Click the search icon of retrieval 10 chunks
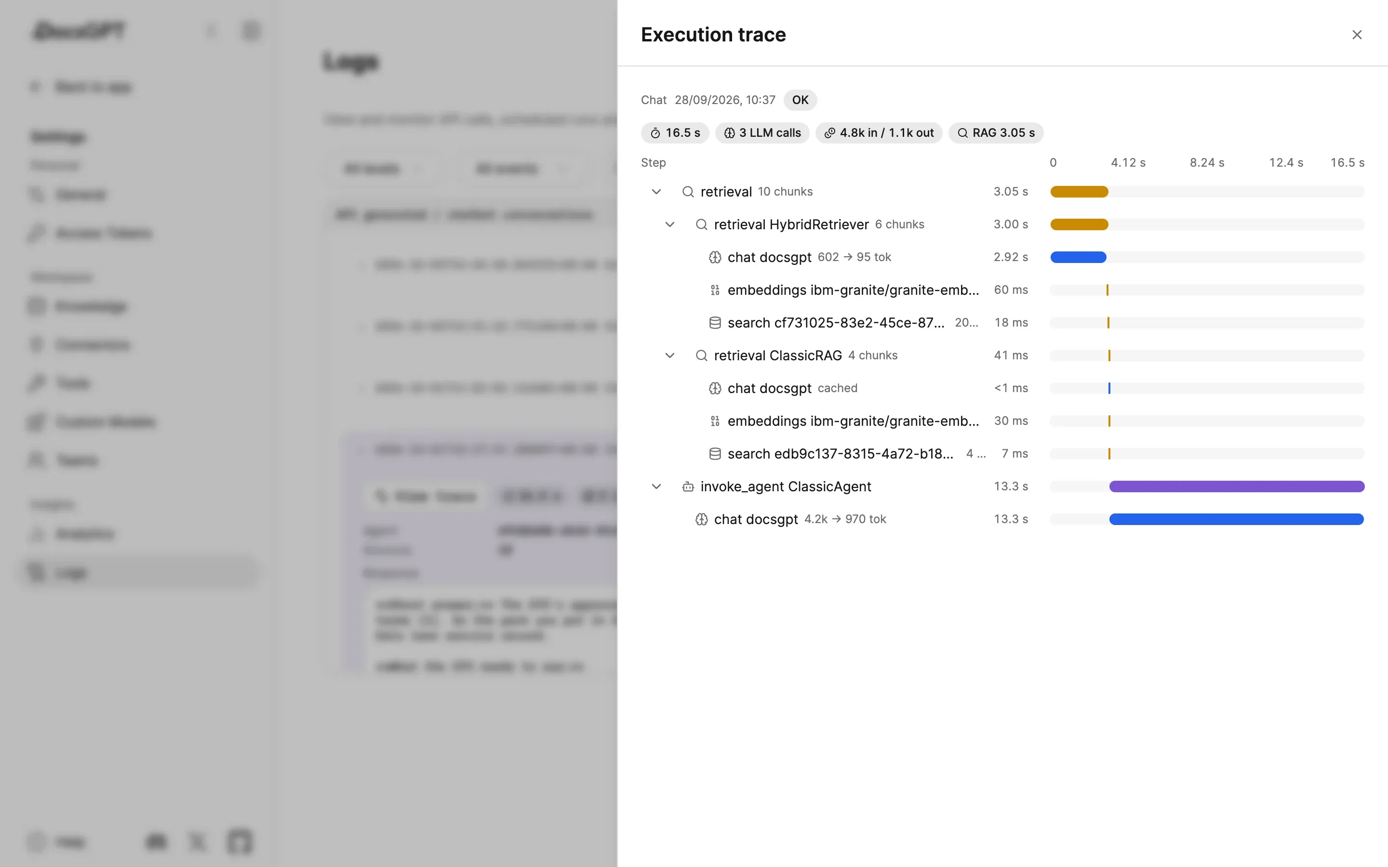Screen dimensions: 1388x867 pyautogui.click(x=688, y=192)
